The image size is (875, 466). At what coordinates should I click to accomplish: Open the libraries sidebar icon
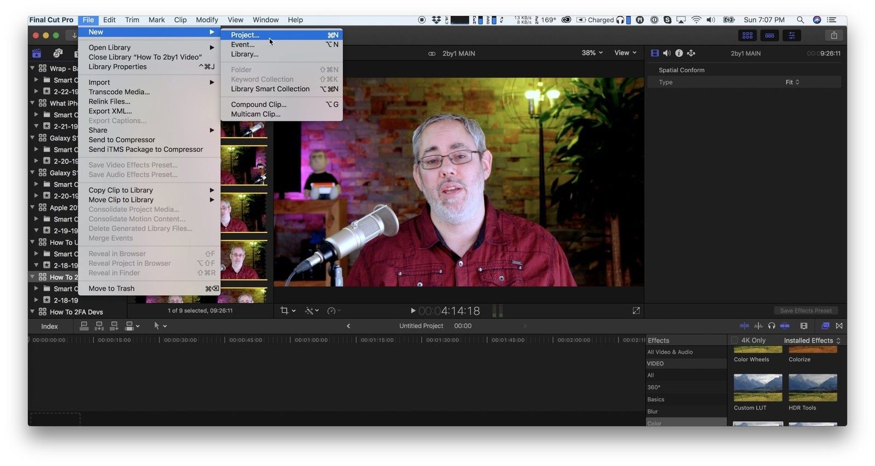coord(37,53)
